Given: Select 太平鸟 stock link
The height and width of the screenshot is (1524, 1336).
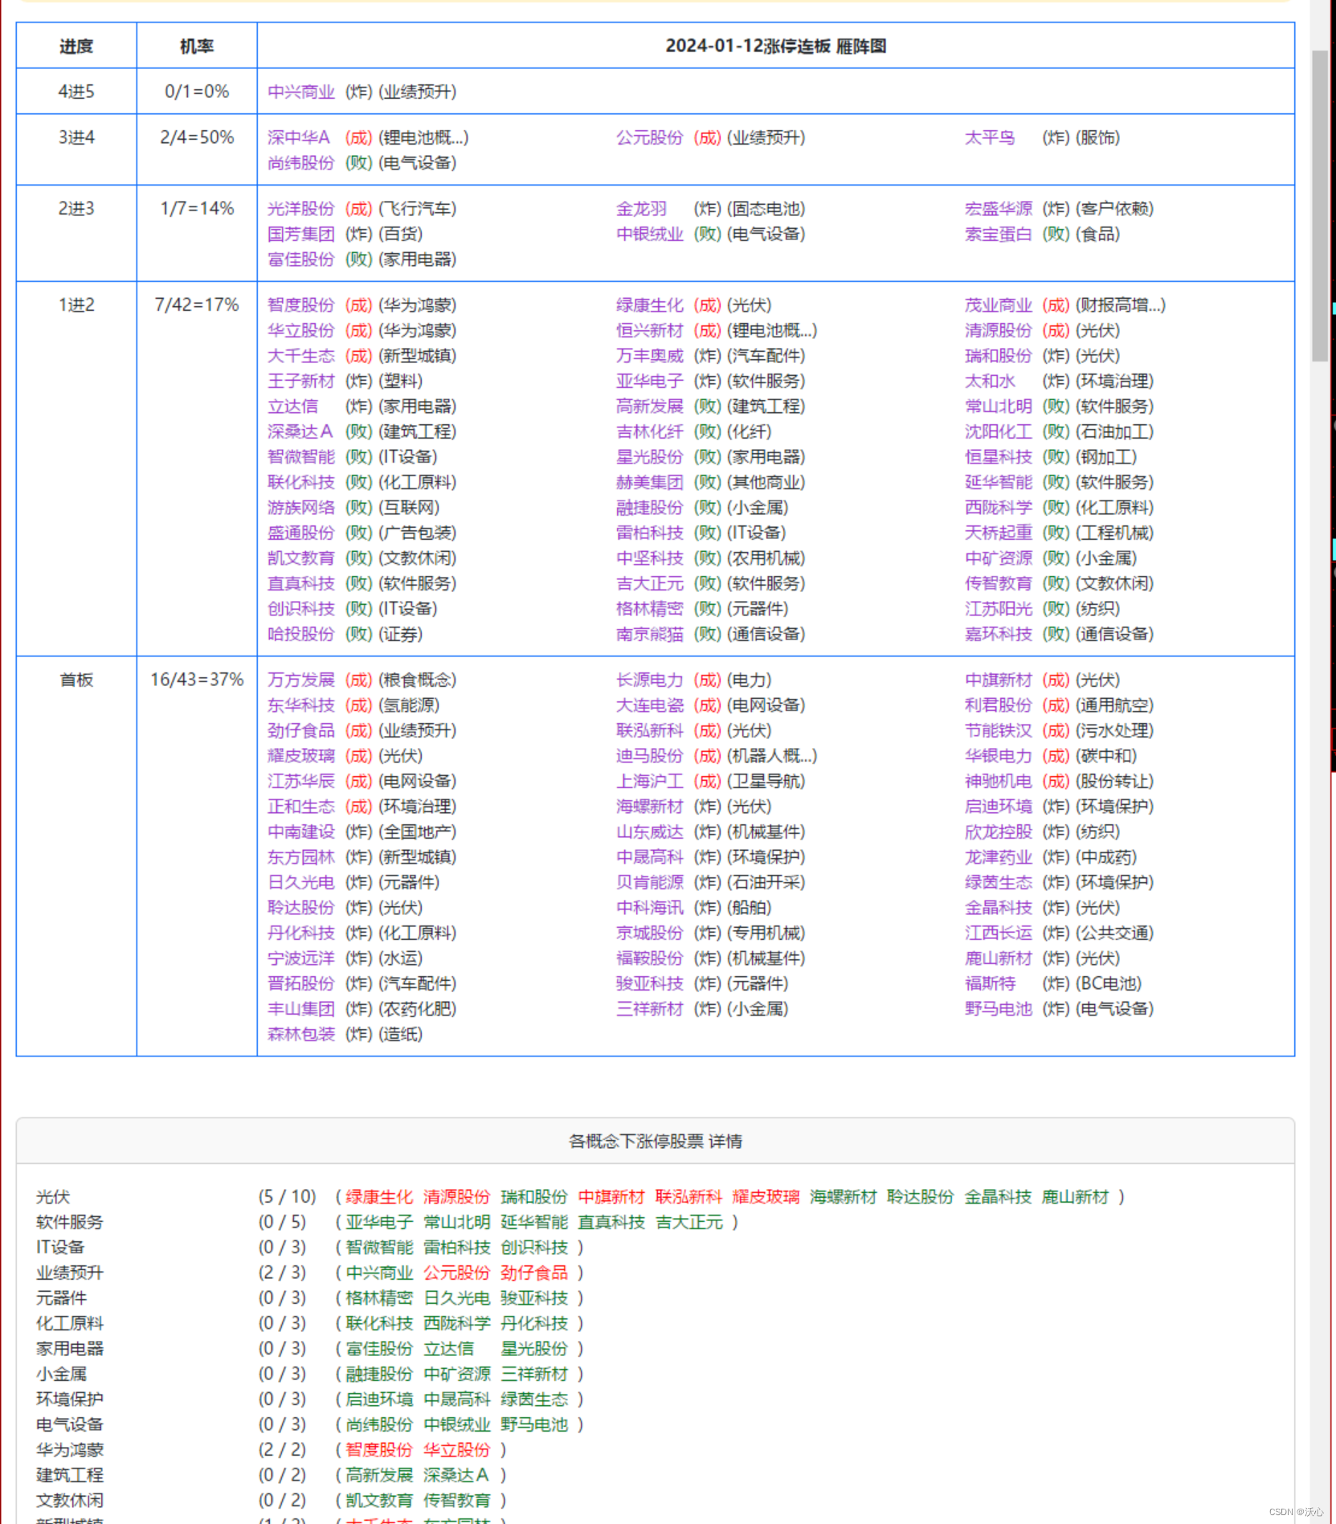Looking at the screenshot, I should [990, 137].
